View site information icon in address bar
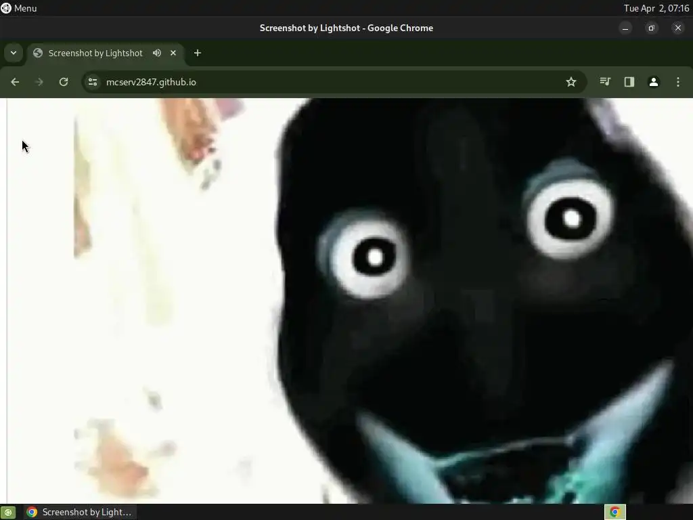693x520 pixels. (93, 82)
